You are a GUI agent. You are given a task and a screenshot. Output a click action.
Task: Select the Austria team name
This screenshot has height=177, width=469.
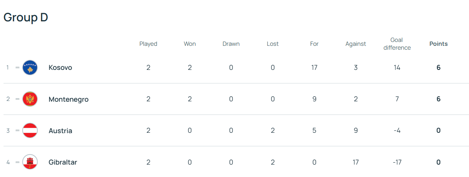(60, 131)
